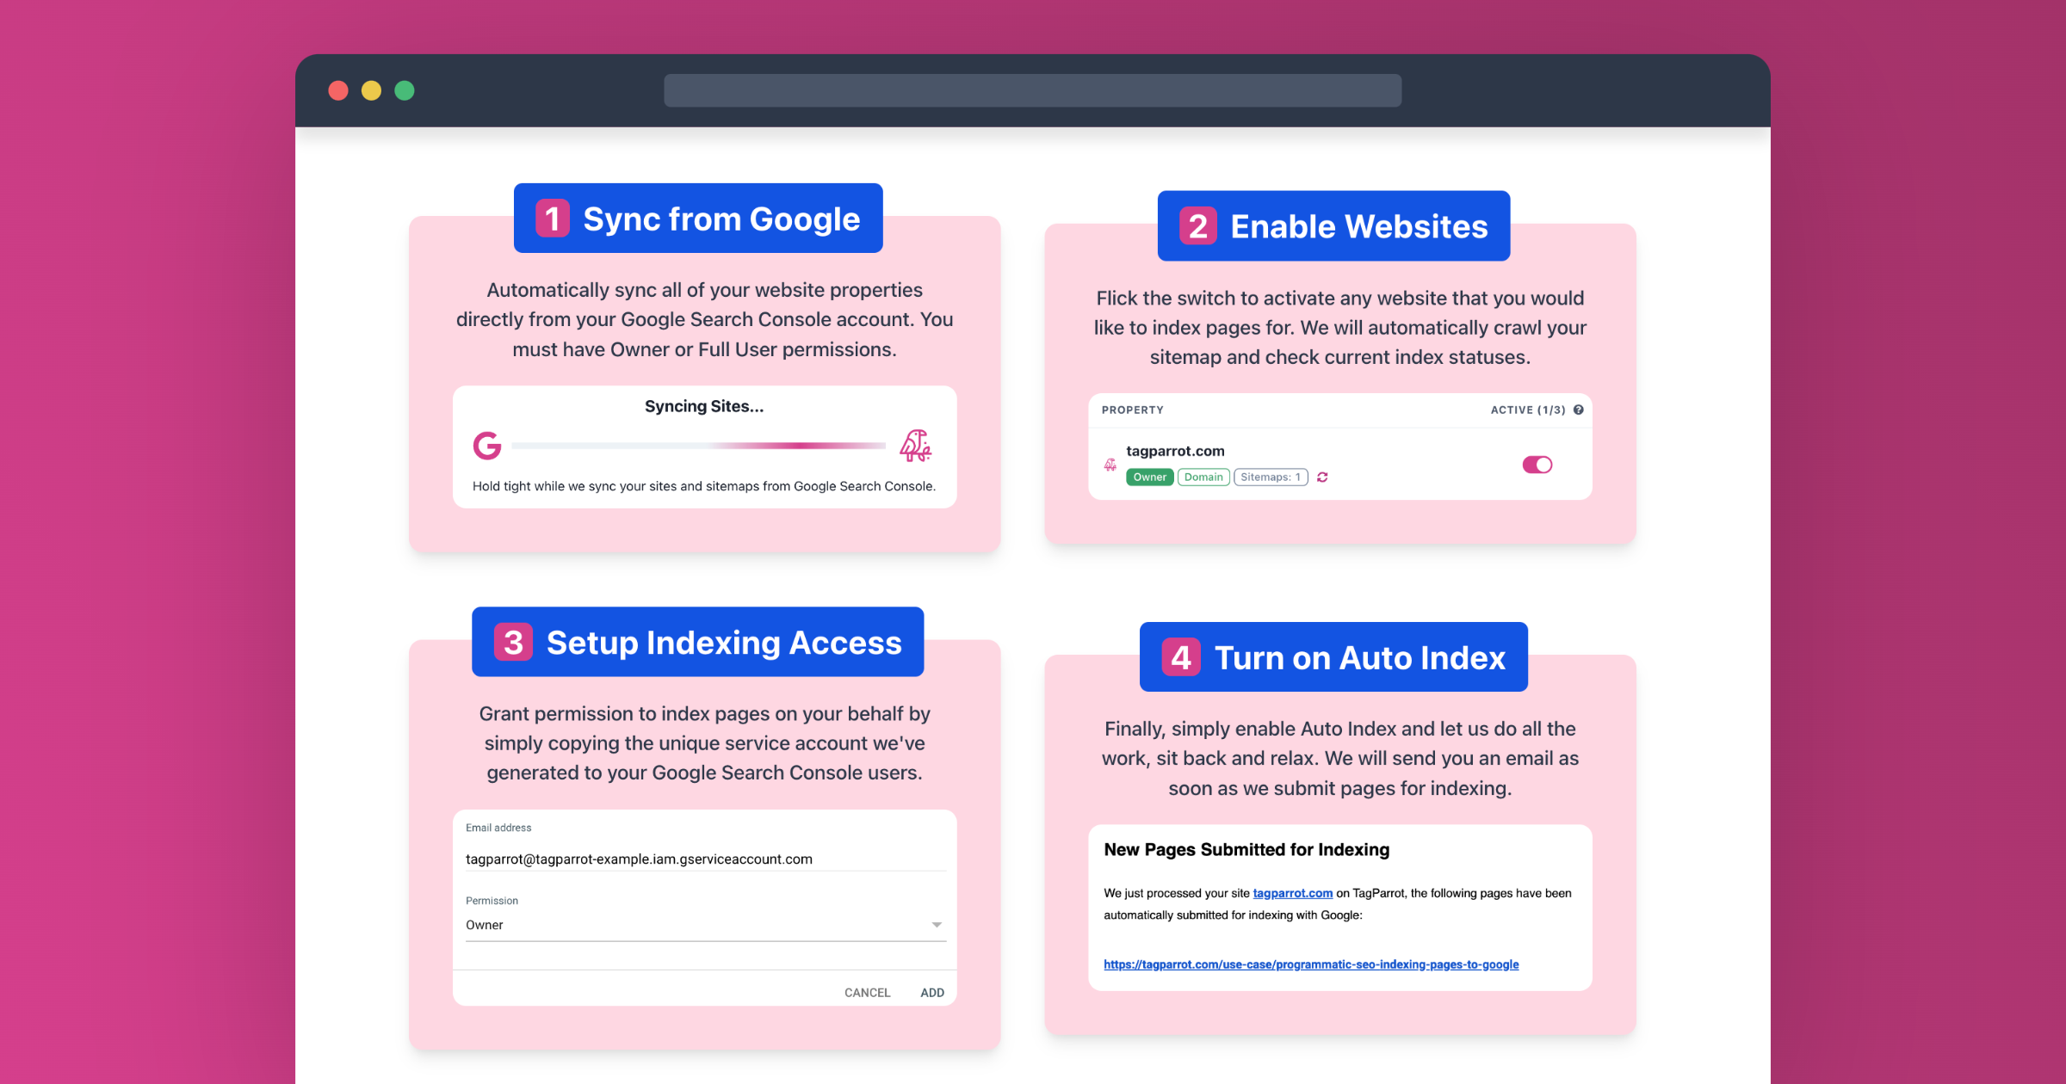Click the green maximize window dot
The image size is (2066, 1084).
tap(405, 90)
